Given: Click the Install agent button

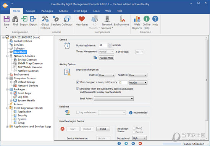Looking at the screenshot, I should 103,129.
